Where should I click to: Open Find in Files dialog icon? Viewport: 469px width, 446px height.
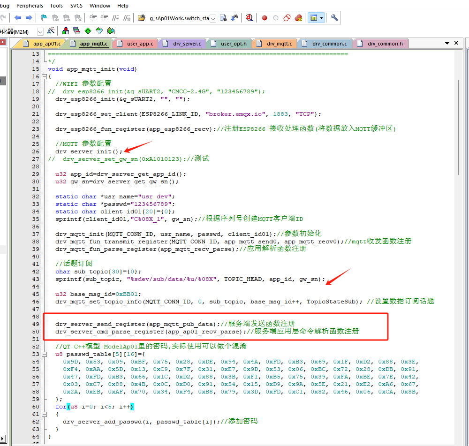click(x=141, y=18)
